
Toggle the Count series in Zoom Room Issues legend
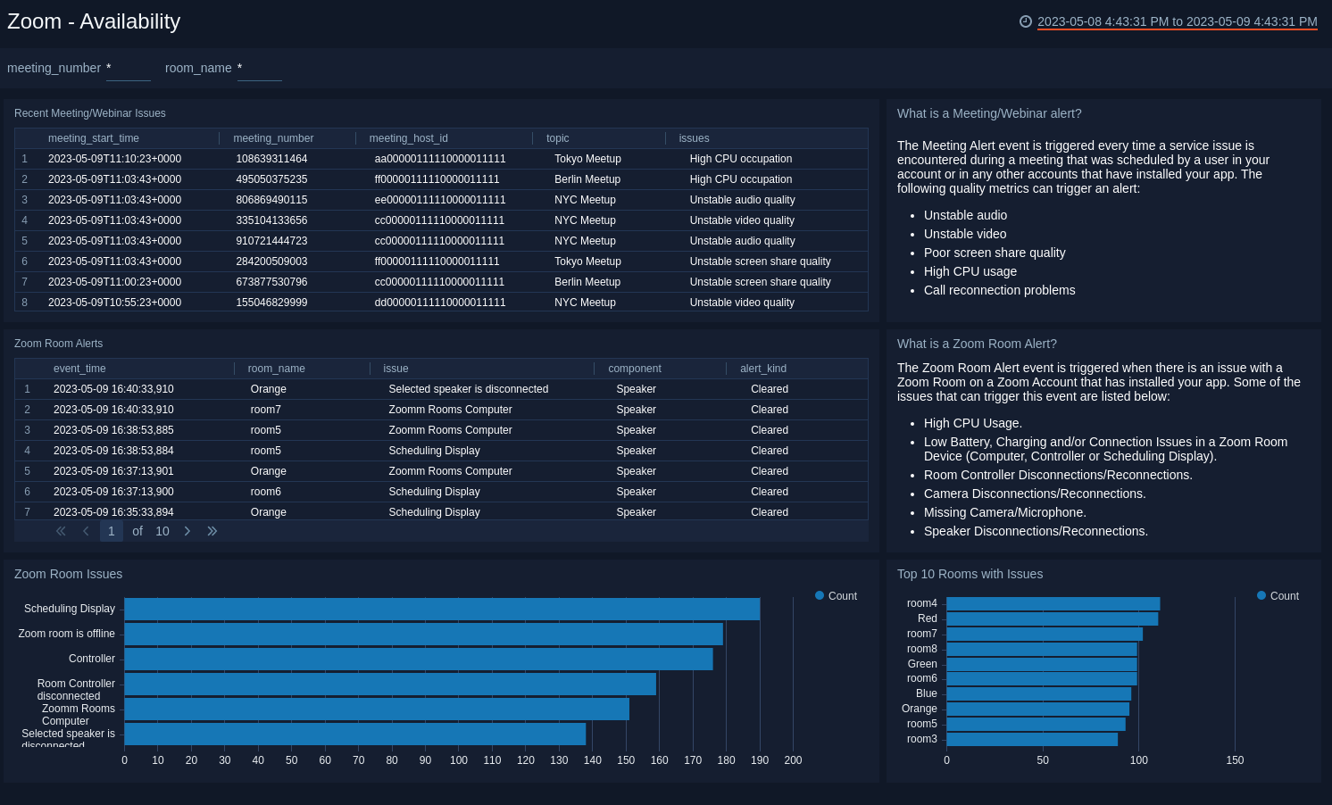point(836,595)
